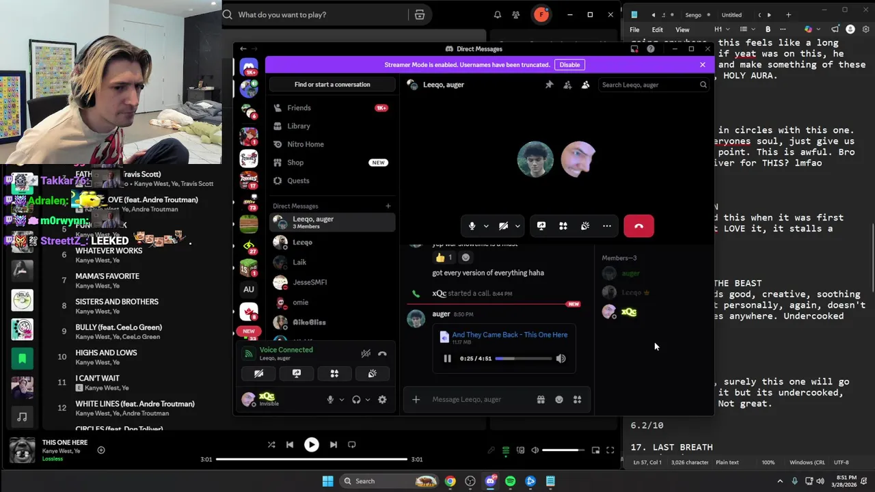Turn on camera in voice panel

tap(258, 374)
